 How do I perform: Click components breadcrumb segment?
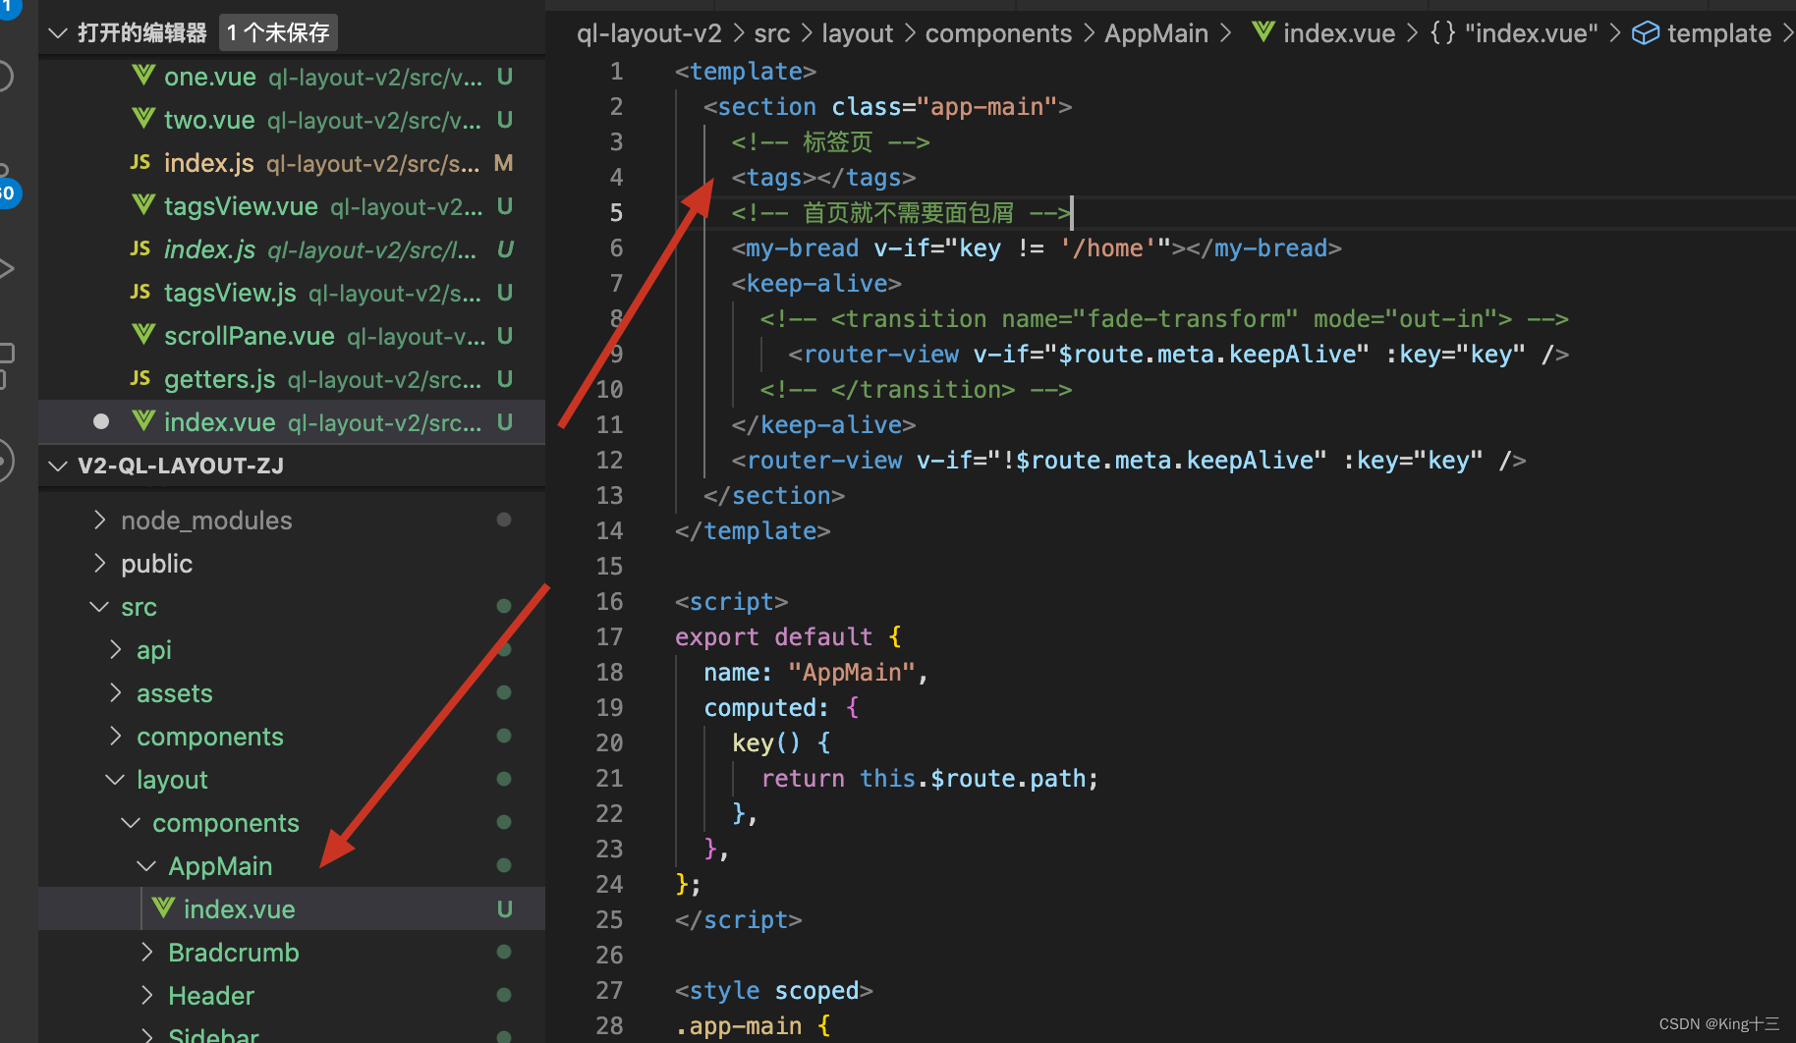point(998,33)
